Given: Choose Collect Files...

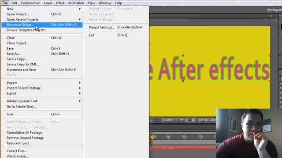Looking at the screenshot, I should coord(42,151).
